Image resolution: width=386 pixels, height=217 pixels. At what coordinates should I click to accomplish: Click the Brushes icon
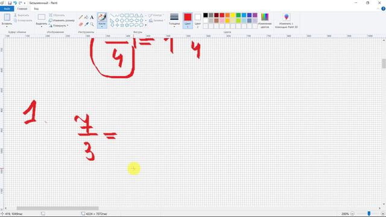point(102,17)
